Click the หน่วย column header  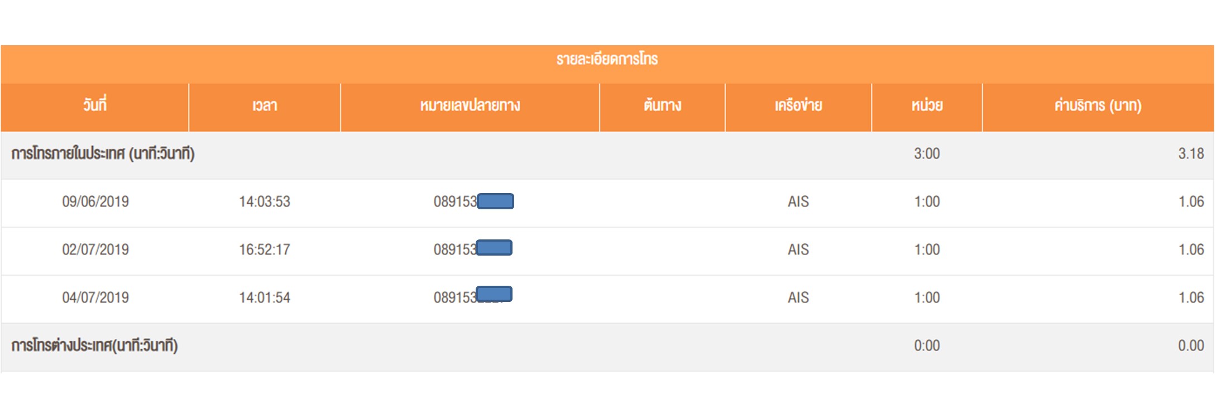point(927,105)
